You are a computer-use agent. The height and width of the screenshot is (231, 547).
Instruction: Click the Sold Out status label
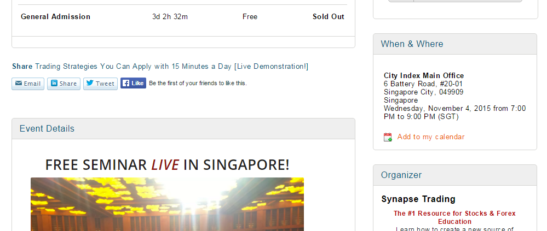coord(328,17)
